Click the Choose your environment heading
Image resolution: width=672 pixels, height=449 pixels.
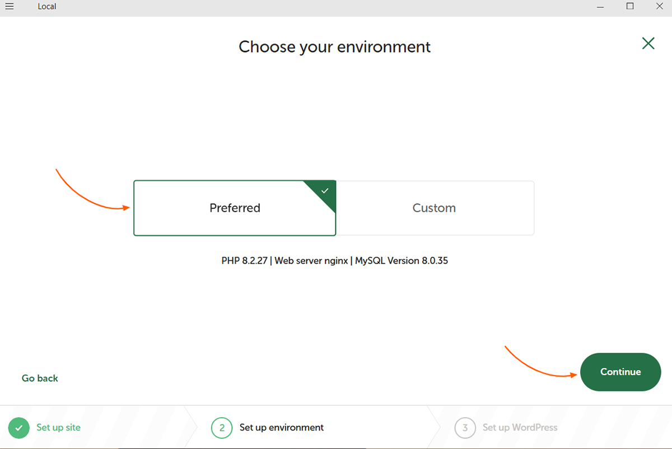(x=335, y=46)
